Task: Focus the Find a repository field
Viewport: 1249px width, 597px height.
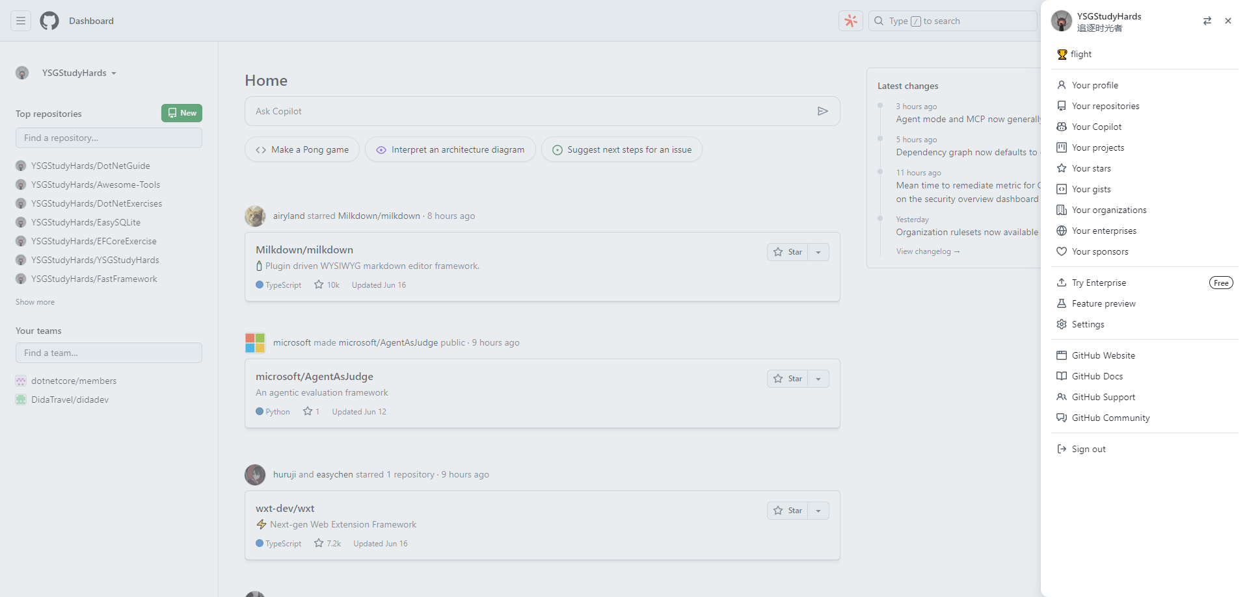Action: click(109, 138)
